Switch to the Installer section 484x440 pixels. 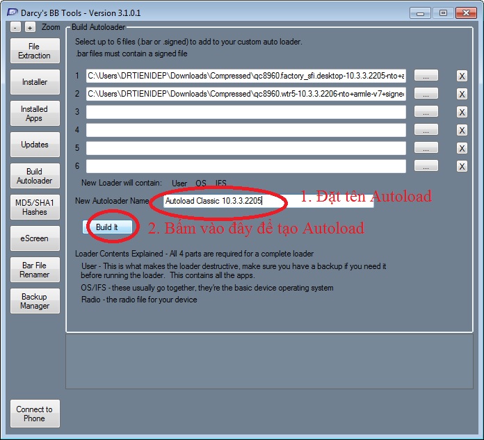point(35,82)
